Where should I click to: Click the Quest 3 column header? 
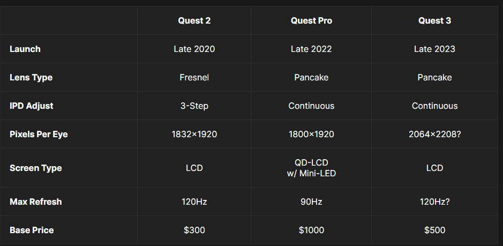coord(434,21)
